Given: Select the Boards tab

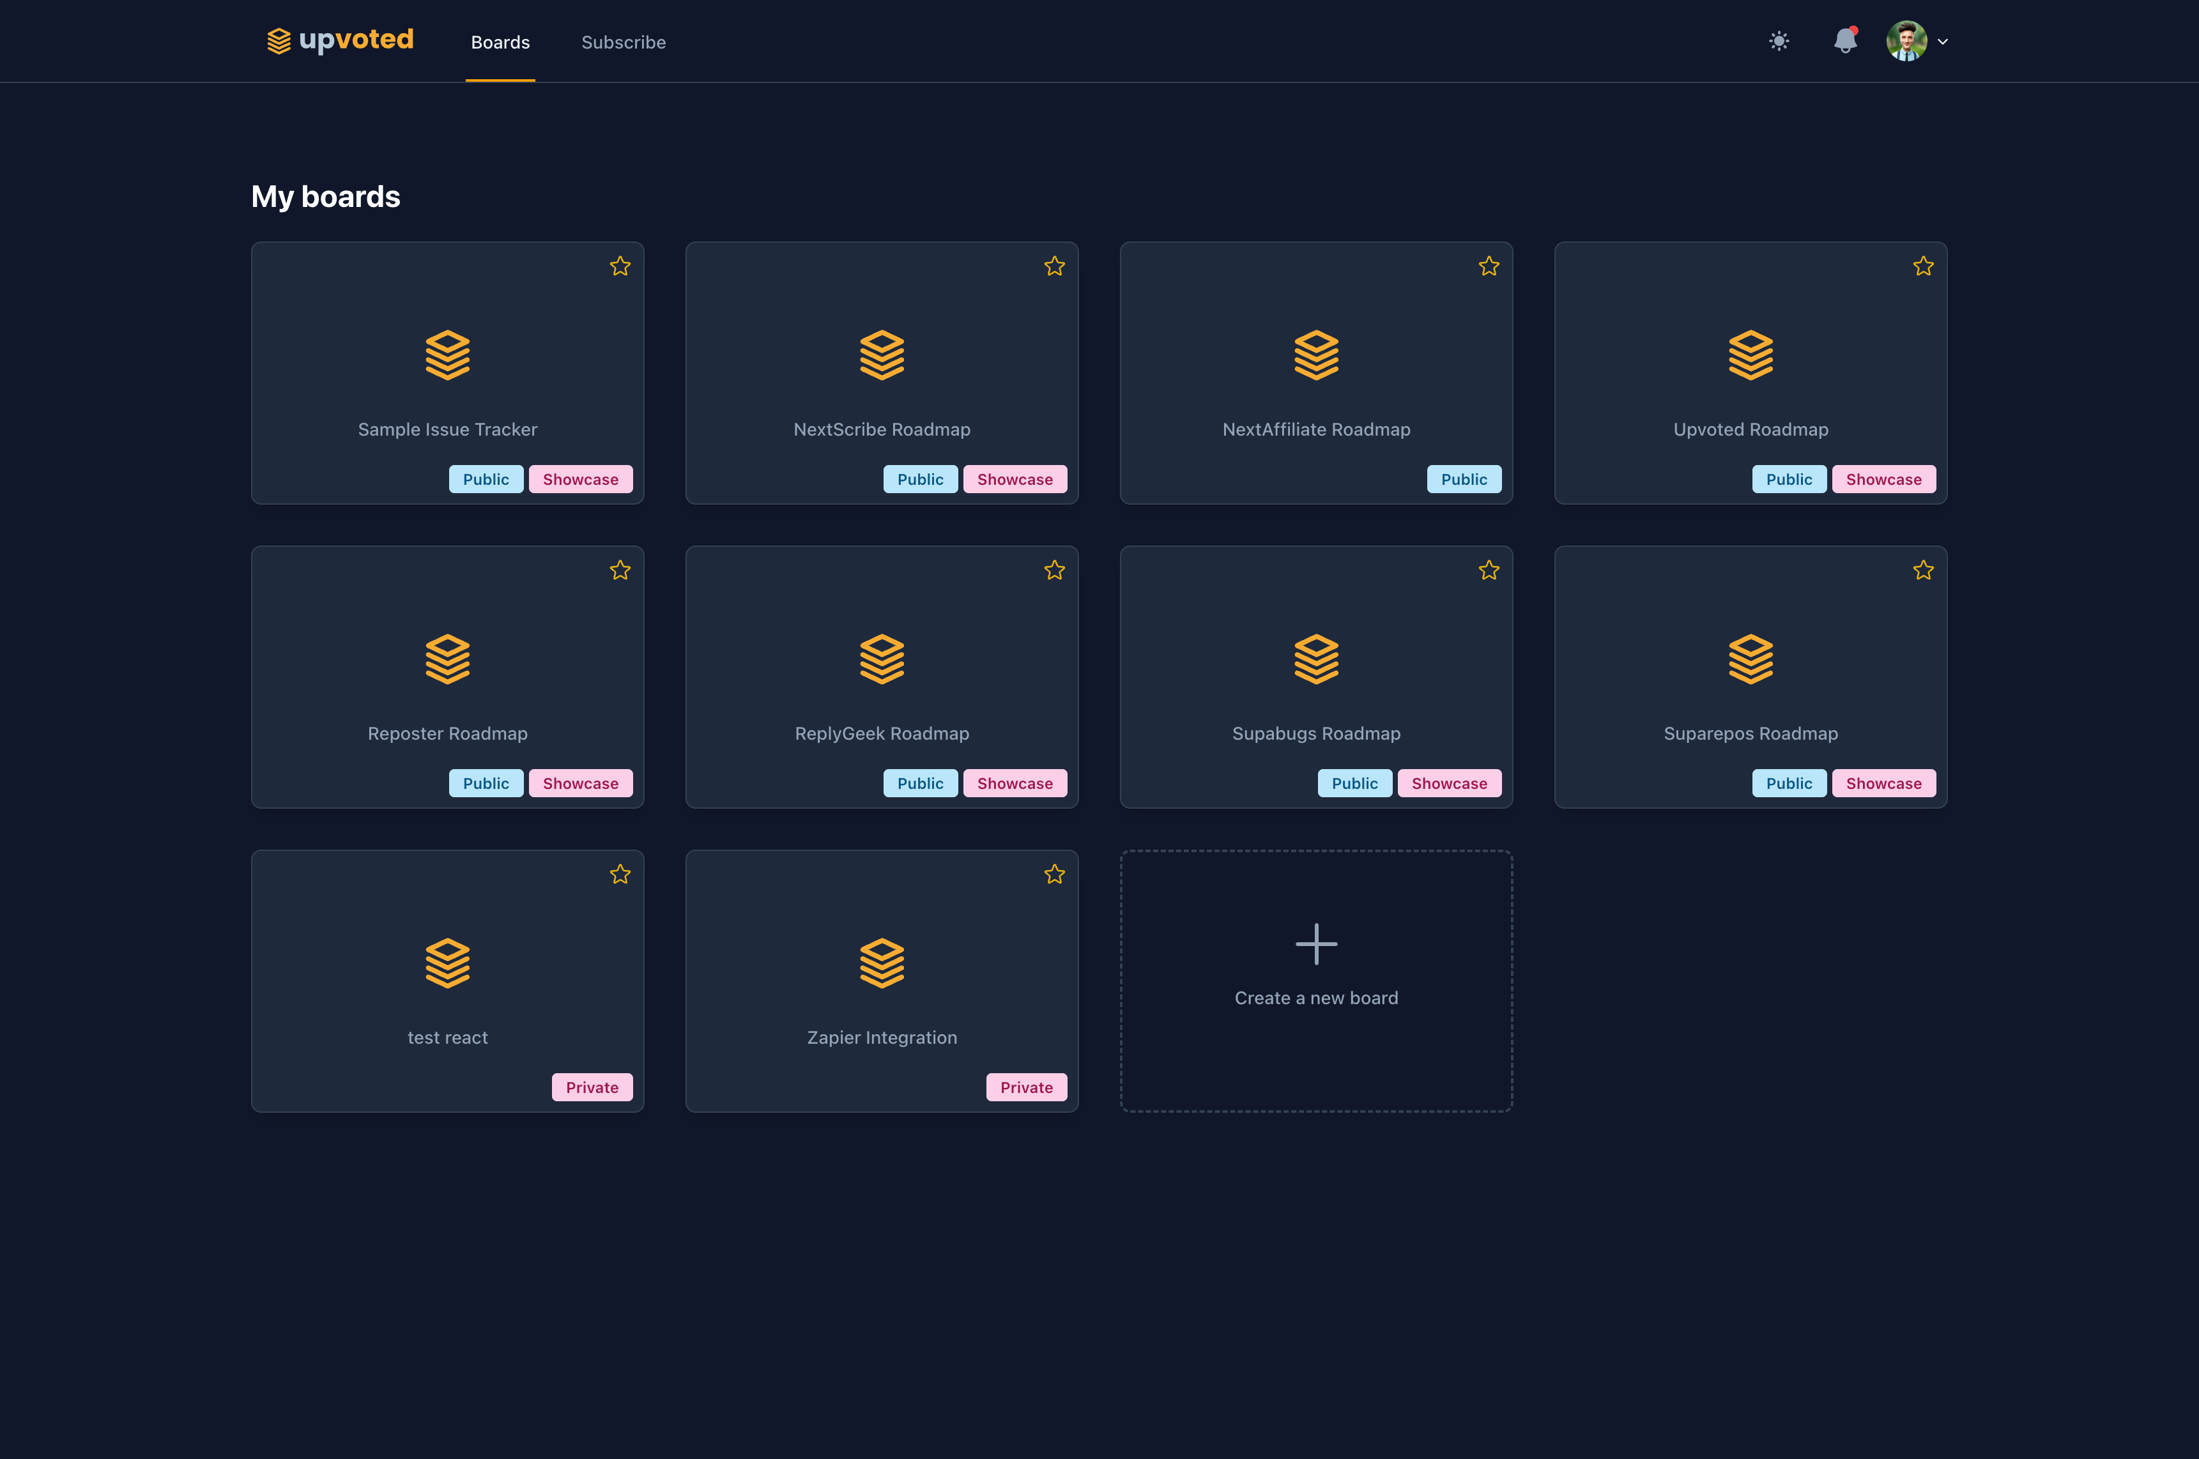Looking at the screenshot, I should [x=500, y=42].
